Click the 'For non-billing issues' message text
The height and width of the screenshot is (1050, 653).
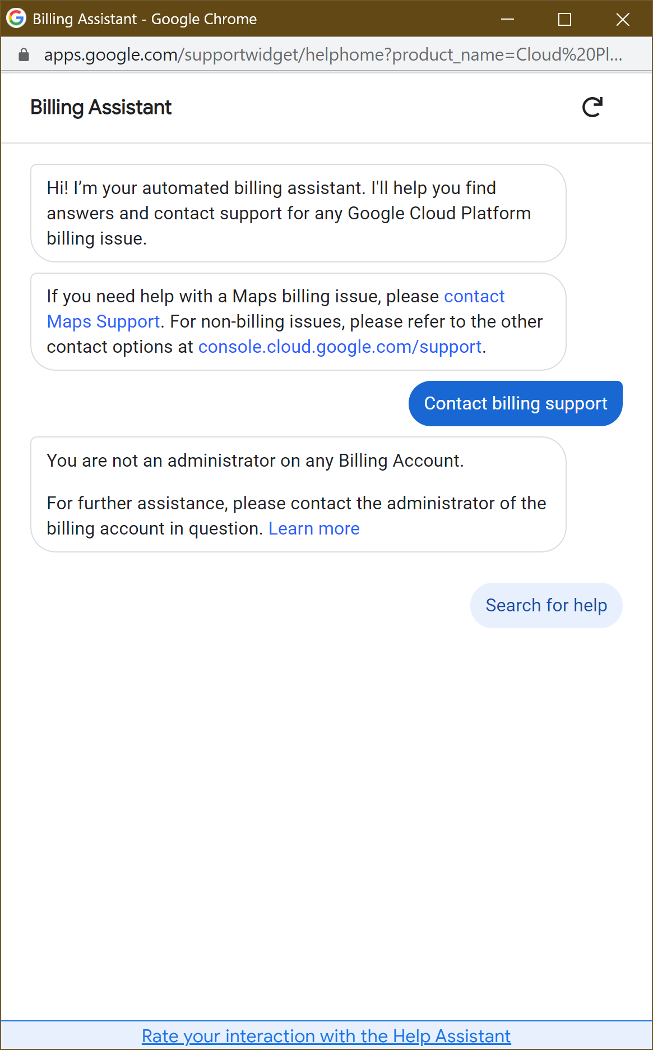pos(356,321)
